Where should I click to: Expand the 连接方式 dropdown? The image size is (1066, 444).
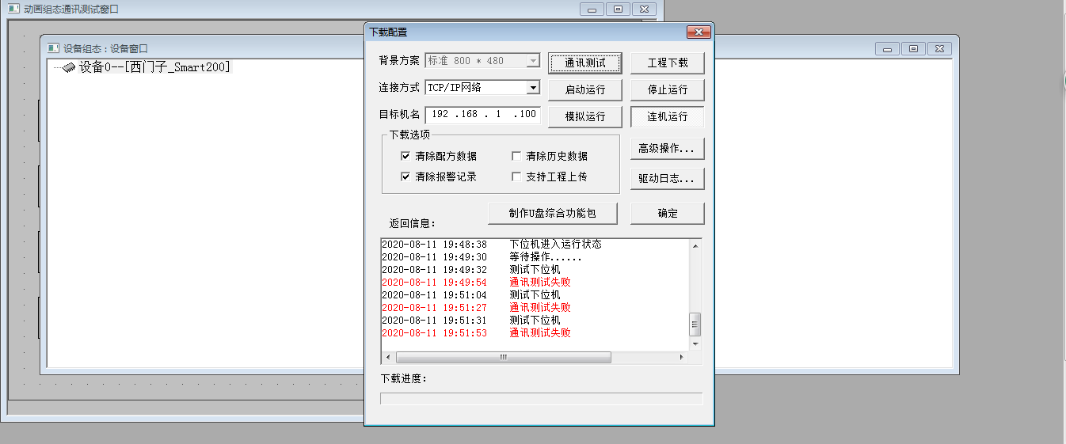pyautogui.click(x=533, y=88)
